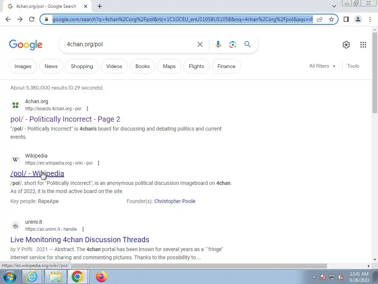
Task: Submit search with the magnifier icon
Action: tap(247, 44)
